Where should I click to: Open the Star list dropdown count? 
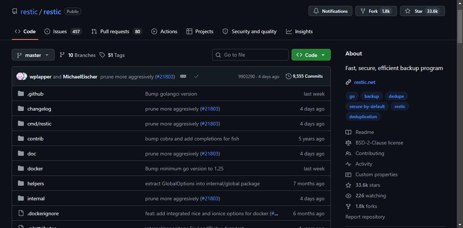432,11
